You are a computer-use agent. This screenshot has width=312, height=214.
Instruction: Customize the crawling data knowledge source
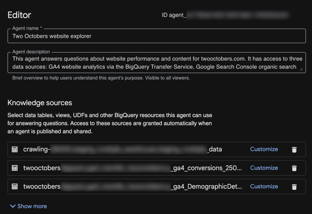click(264, 149)
